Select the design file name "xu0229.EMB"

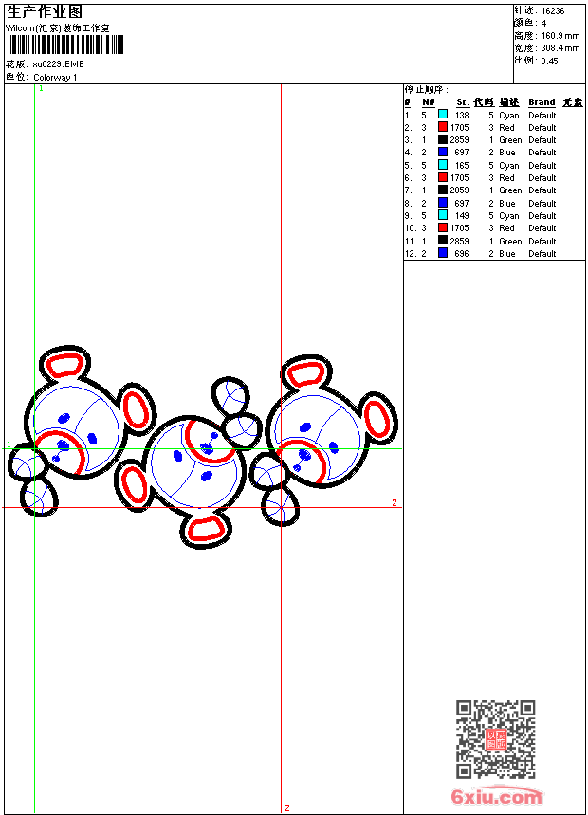pos(58,64)
